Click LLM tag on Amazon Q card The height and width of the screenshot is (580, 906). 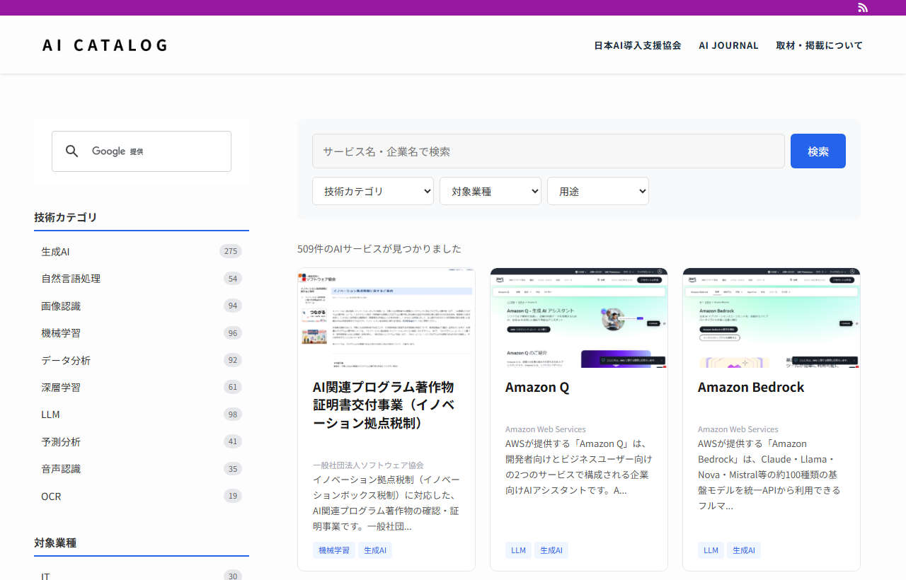tap(519, 550)
